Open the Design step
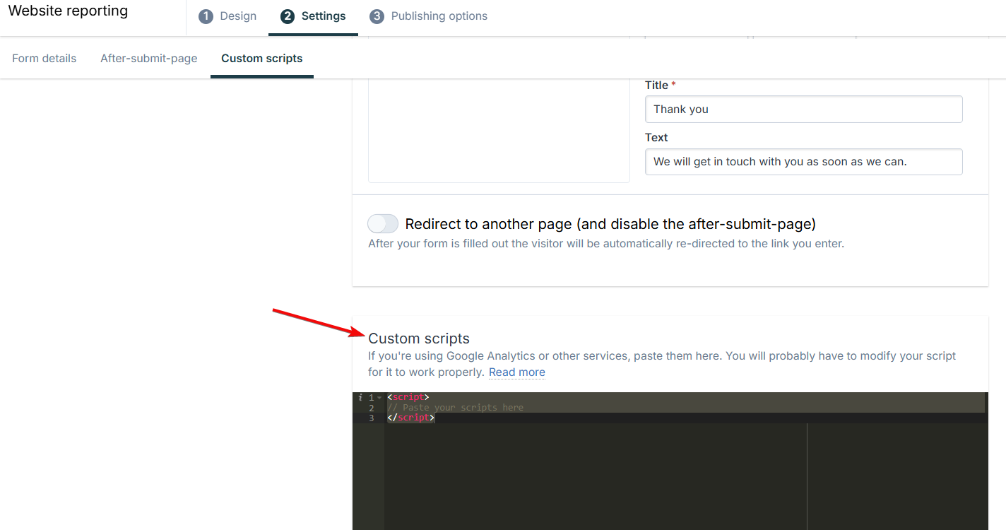The width and height of the screenshot is (1006, 530). click(227, 16)
